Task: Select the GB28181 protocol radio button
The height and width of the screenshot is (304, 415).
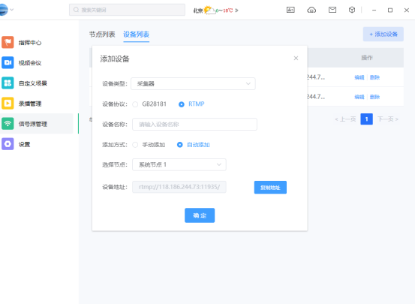Action: pyautogui.click(x=135, y=104)
